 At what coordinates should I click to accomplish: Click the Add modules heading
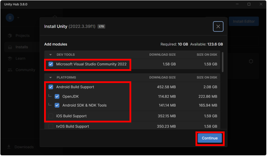tap(56, 44)
